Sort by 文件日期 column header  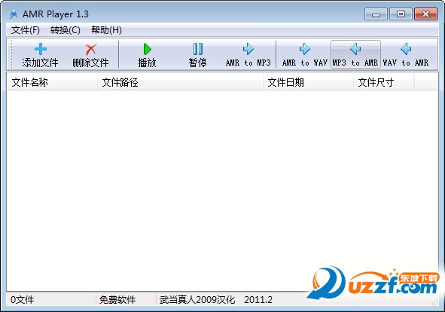308,82
